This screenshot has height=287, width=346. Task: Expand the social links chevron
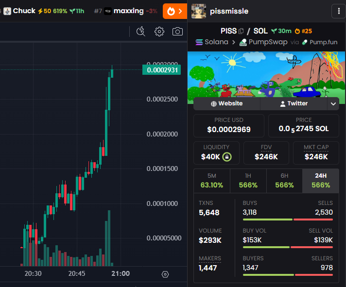click(333, 103)
